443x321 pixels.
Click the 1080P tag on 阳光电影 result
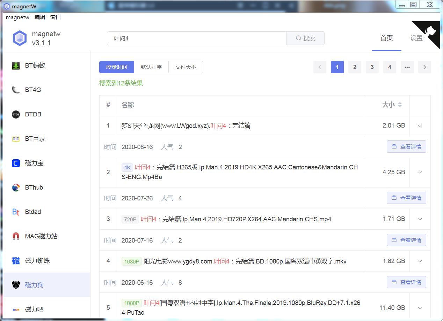pos(132,261)
